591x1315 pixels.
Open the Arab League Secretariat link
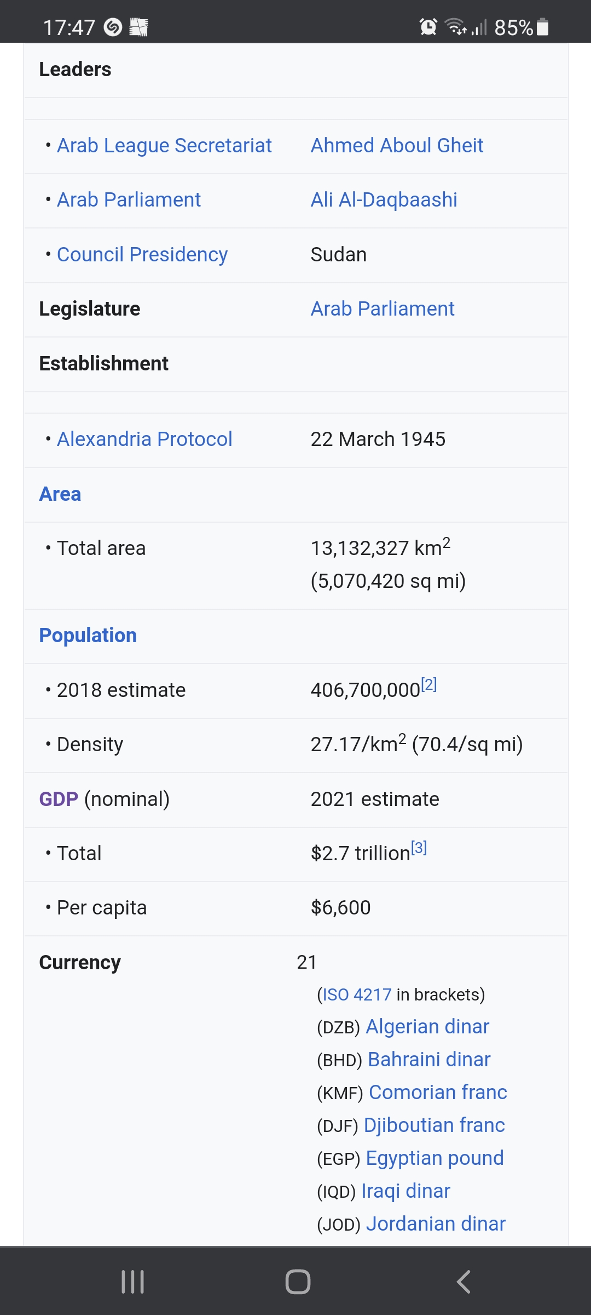coord(164,146)
